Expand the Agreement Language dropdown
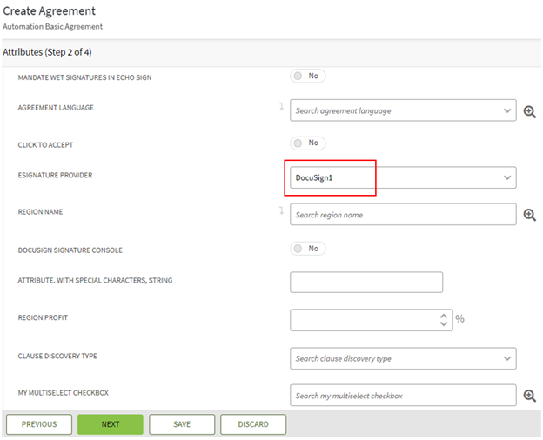The height and width of the screenshot is (440, 543). pos(507,111)
